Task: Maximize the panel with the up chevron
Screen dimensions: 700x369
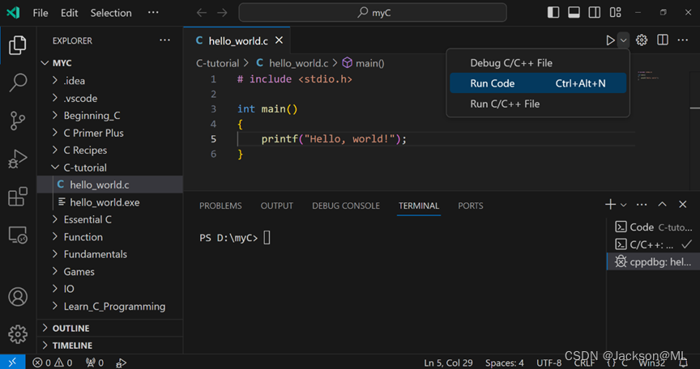Action: pyautogui.click(x=662, y=204)
